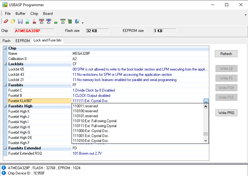Image resolution: width=248 pixels, height=176 pixels.
Task: Select 110110:Ext. Full-swing Crystal option
Action: pos(138,121)
